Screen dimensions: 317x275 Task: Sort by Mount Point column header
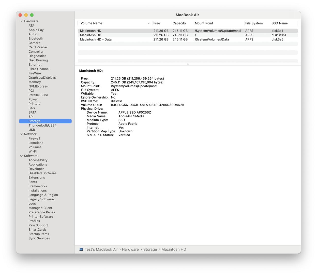204,23
